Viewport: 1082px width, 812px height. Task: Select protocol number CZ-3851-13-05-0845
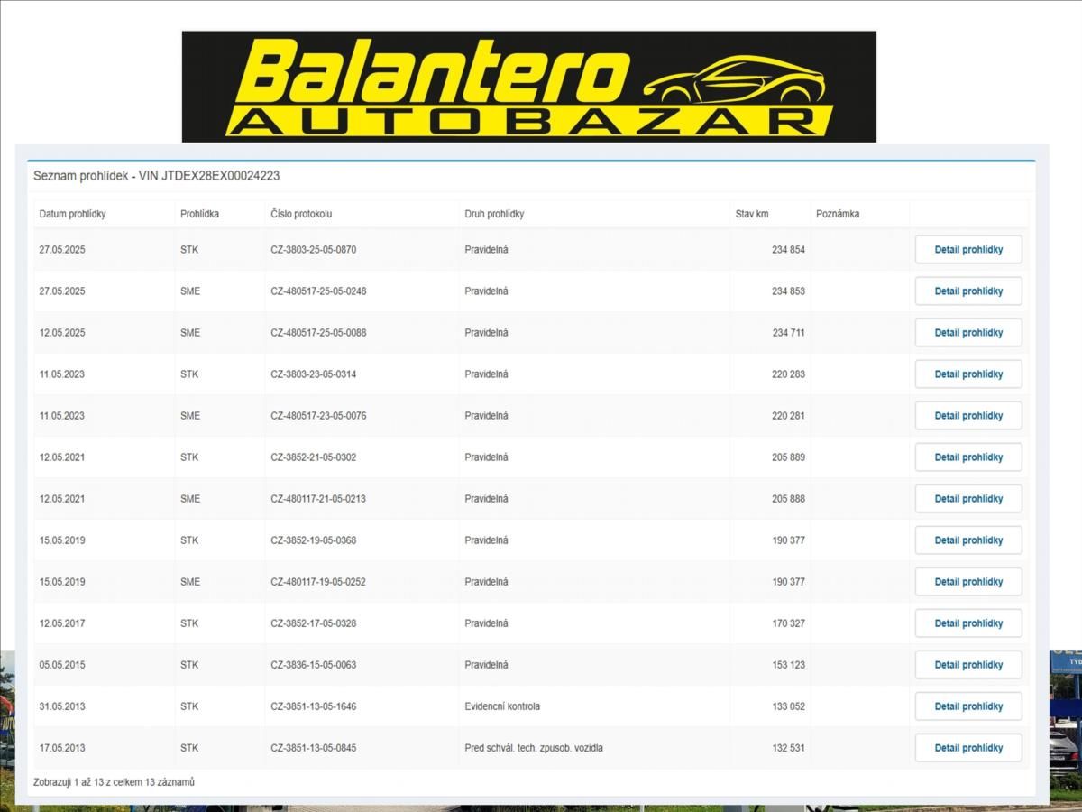click(x=313, y=747)
